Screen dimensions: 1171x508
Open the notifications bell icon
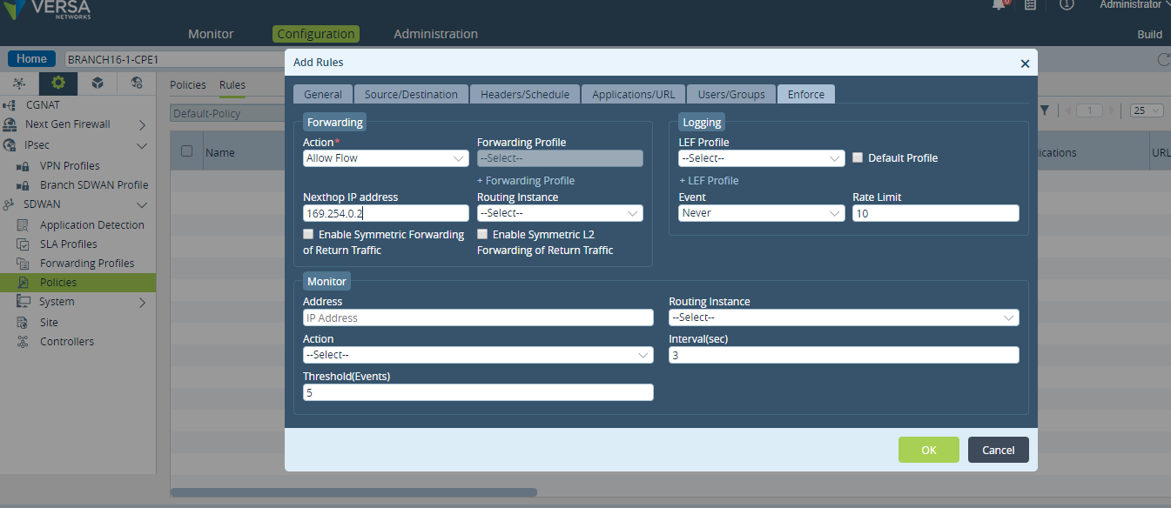point(999,4)
